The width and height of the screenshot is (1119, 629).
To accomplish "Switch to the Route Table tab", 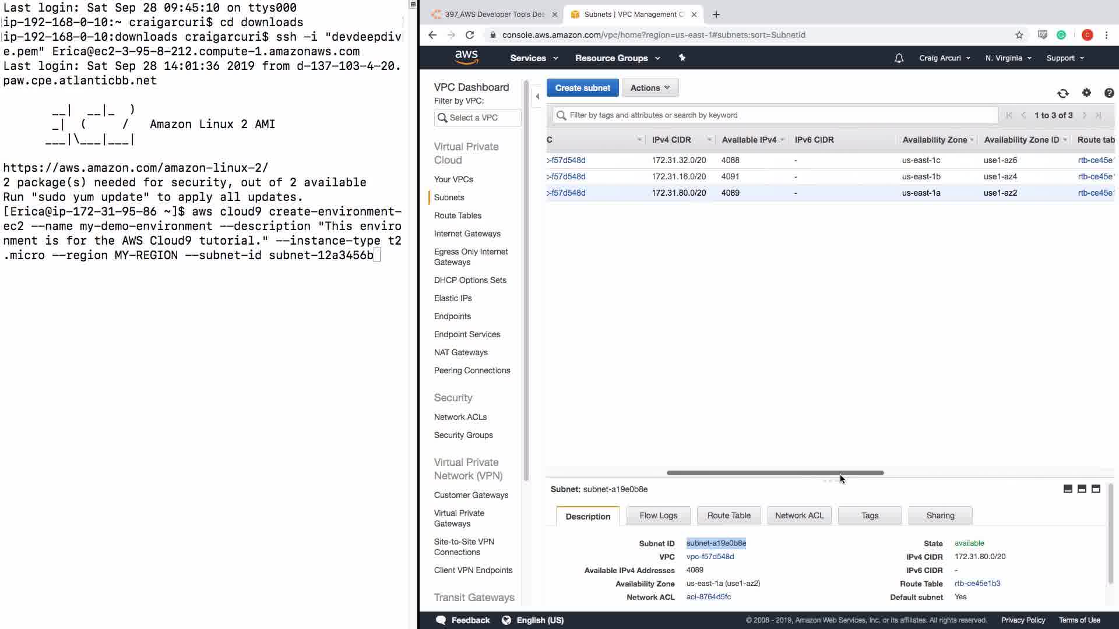I will [729, 515].
